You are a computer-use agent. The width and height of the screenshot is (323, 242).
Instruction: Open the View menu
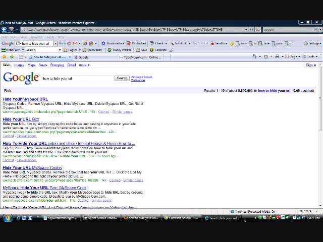point(23,37)
